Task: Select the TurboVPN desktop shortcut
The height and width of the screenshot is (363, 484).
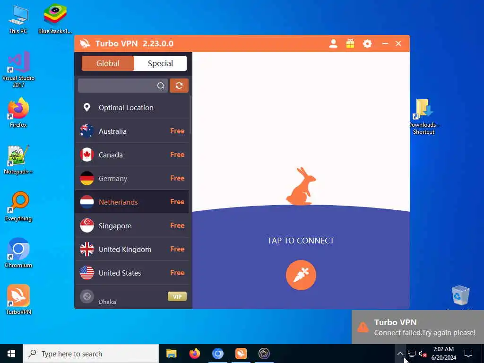Action: click(x=18, y=299)
